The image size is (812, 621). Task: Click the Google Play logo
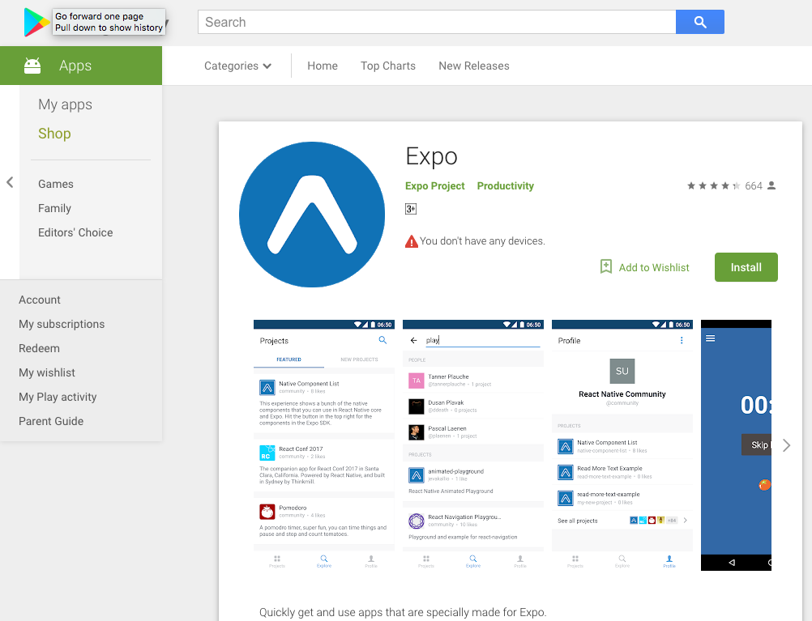(x=36, y=22)
